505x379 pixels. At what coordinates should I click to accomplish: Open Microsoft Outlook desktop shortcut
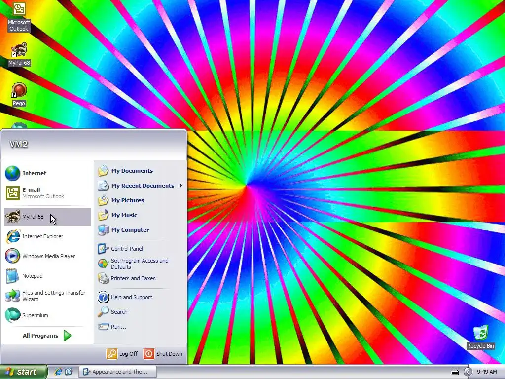(19, 17)
